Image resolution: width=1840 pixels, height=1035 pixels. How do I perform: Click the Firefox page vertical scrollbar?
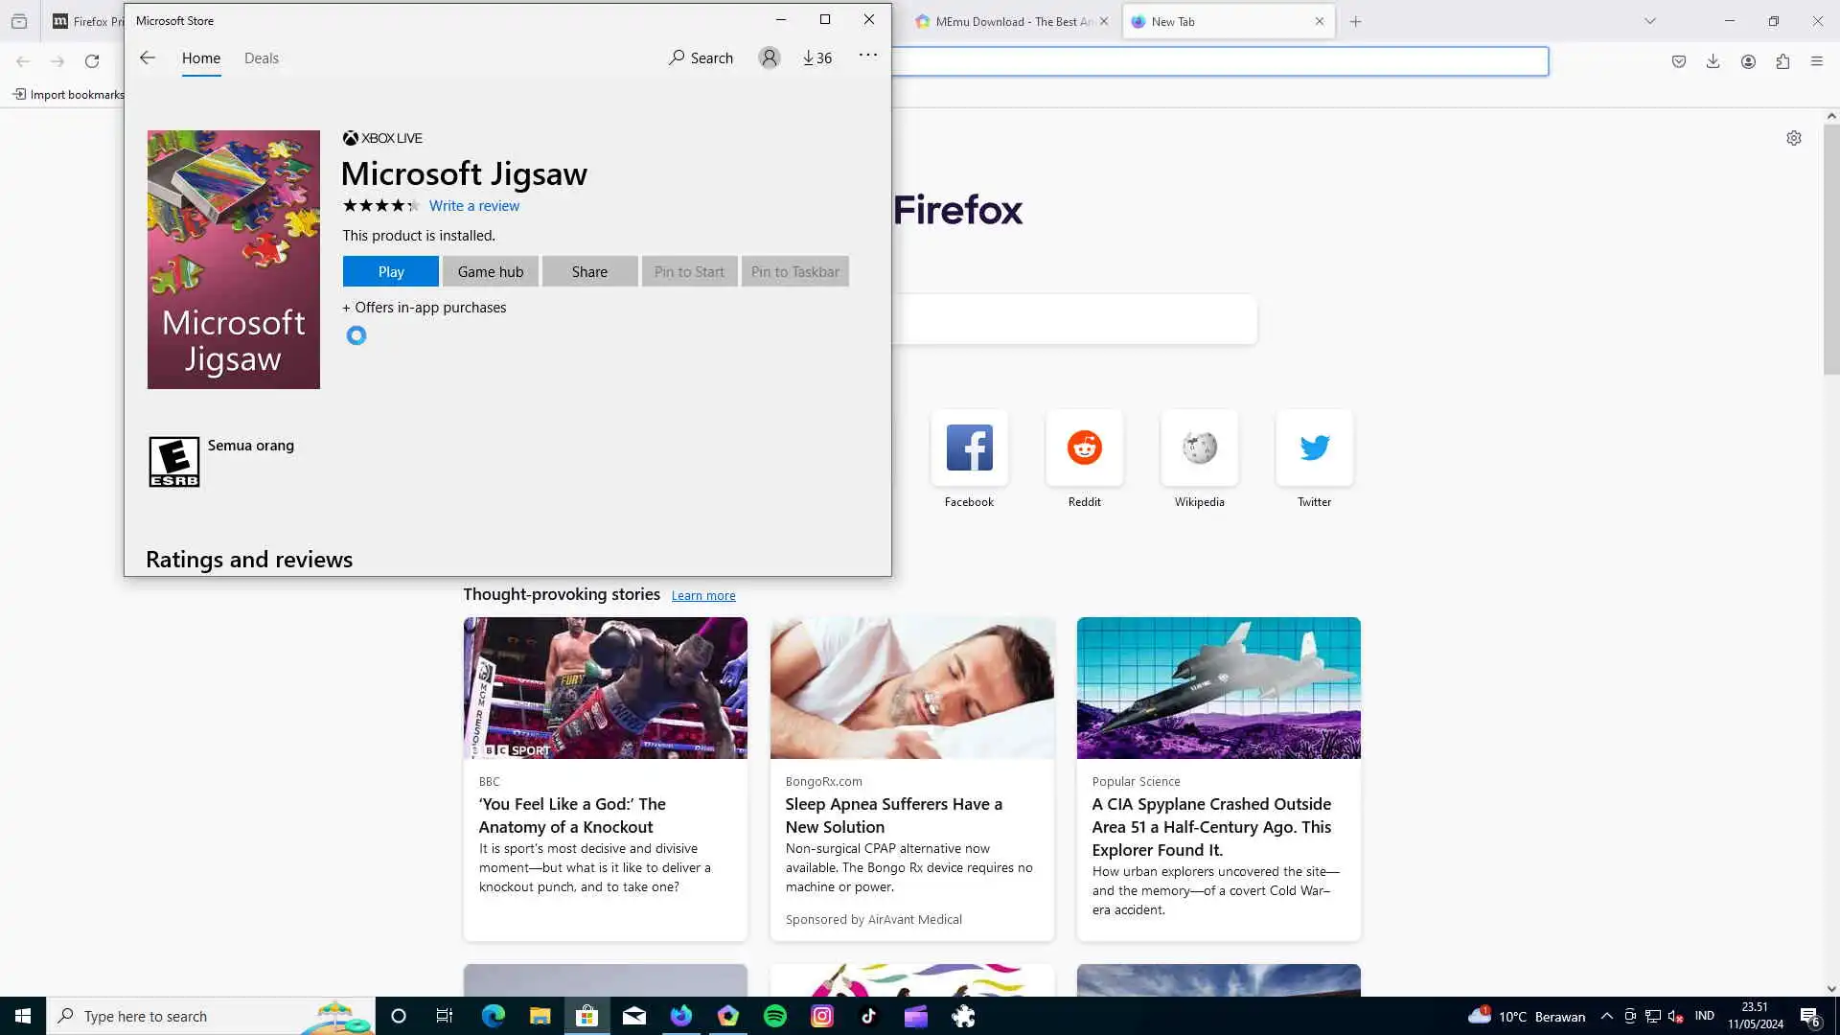[1831, 249]
